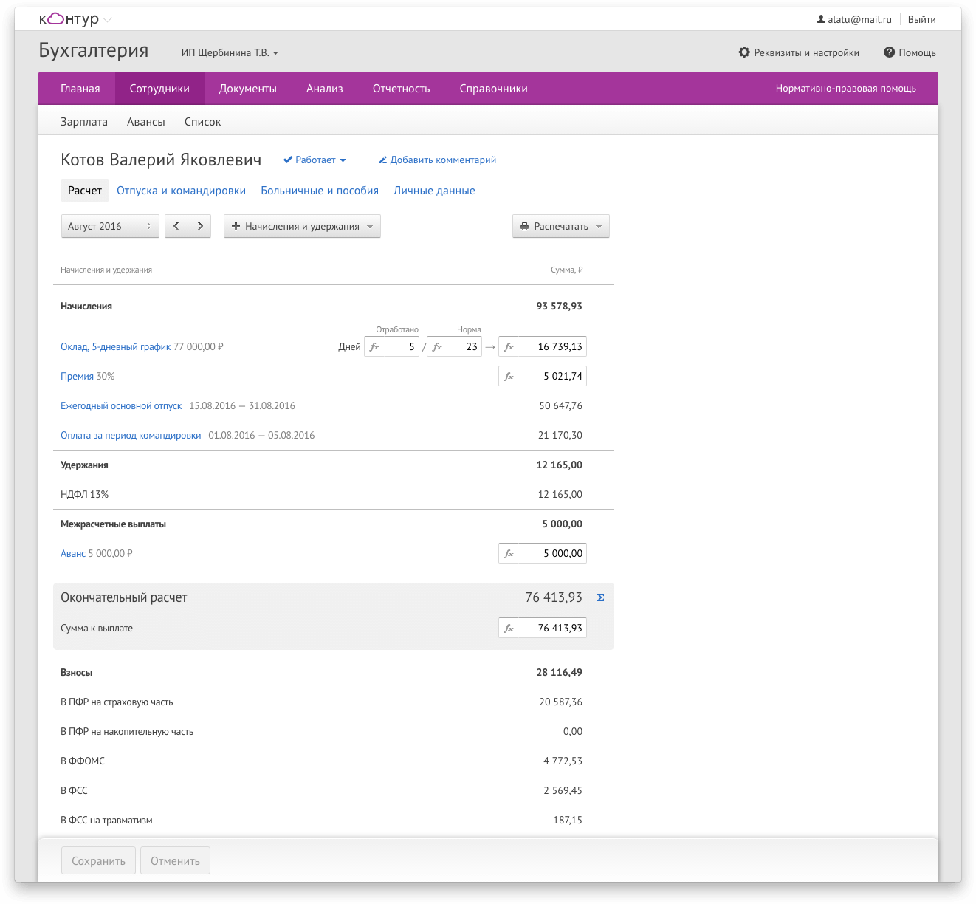
Task: Click the Выйти logout link
Action: 922,19
